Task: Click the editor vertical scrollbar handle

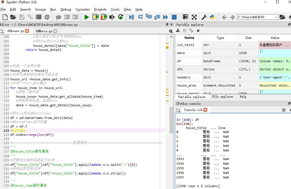Action: [x=171, y=120]
